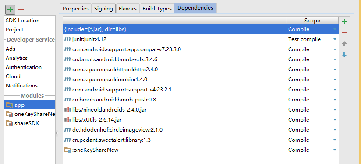Screen dimensions: 361x164
Task: Select dependency text cn.bmob.android:bmob-push:0.8
Action: tap(114, 99)
